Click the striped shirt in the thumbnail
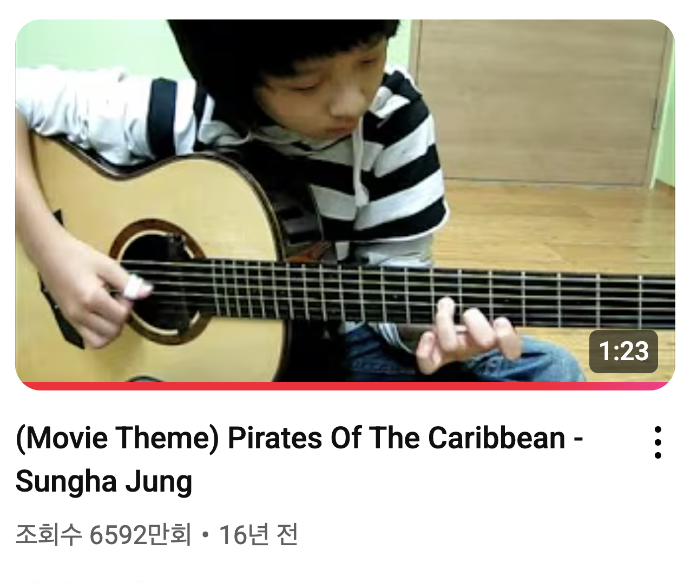The width and height of the screenshot is (684, 583). coord(390,178)
